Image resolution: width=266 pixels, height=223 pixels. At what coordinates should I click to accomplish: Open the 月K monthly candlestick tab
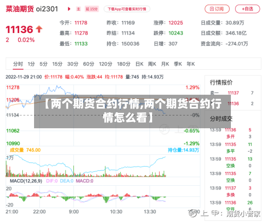pos(165,64)
